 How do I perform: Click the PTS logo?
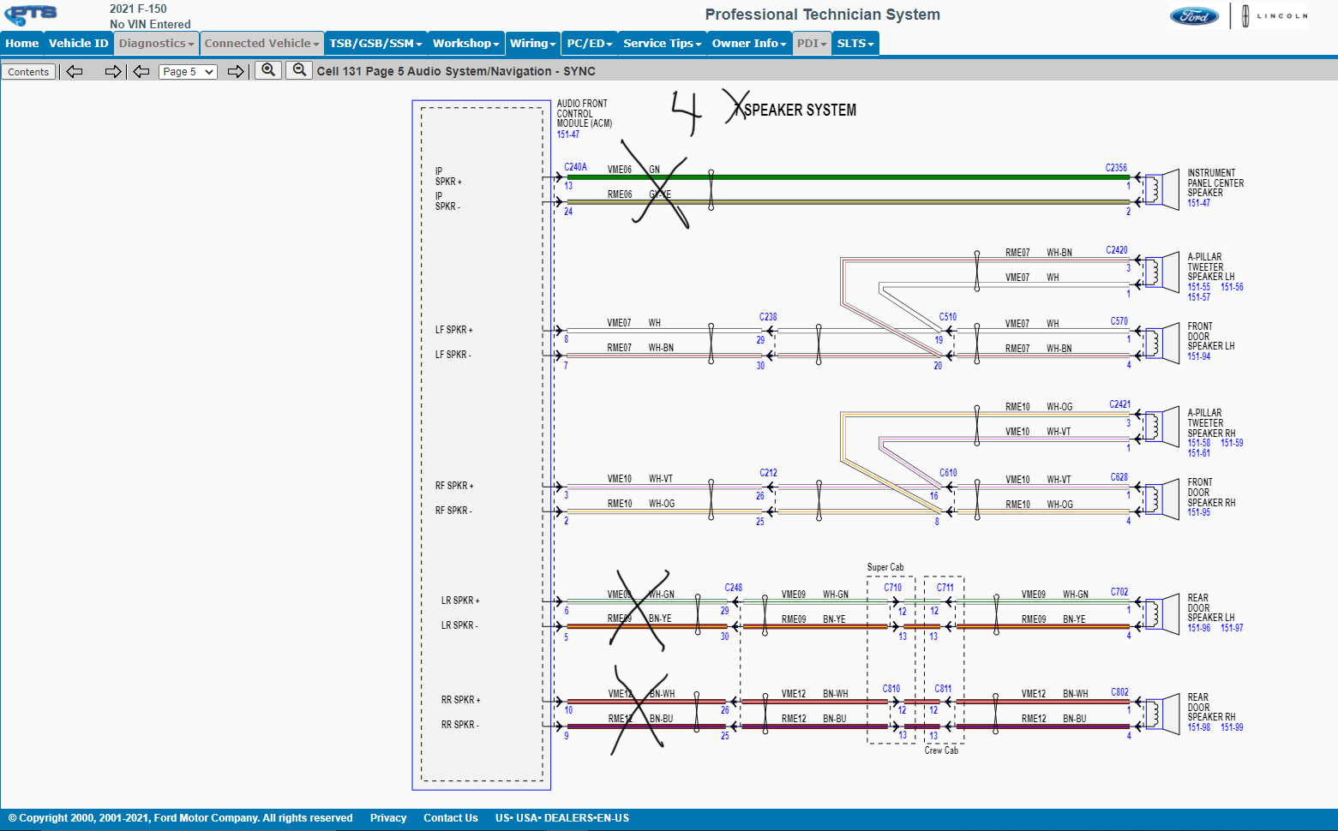(x=31, y=14)
